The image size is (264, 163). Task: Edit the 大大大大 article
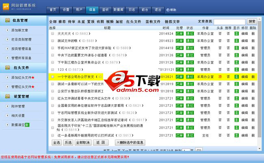pyautogui.click(x=245, y=34)
